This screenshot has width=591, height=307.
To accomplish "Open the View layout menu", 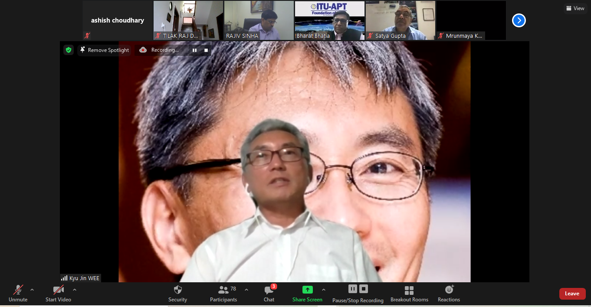I will pyautogui.click(x=575, y=8).
